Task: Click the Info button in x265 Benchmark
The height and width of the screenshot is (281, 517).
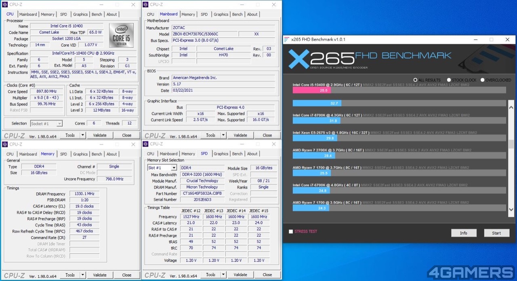Action: click(x=464, y=233)
